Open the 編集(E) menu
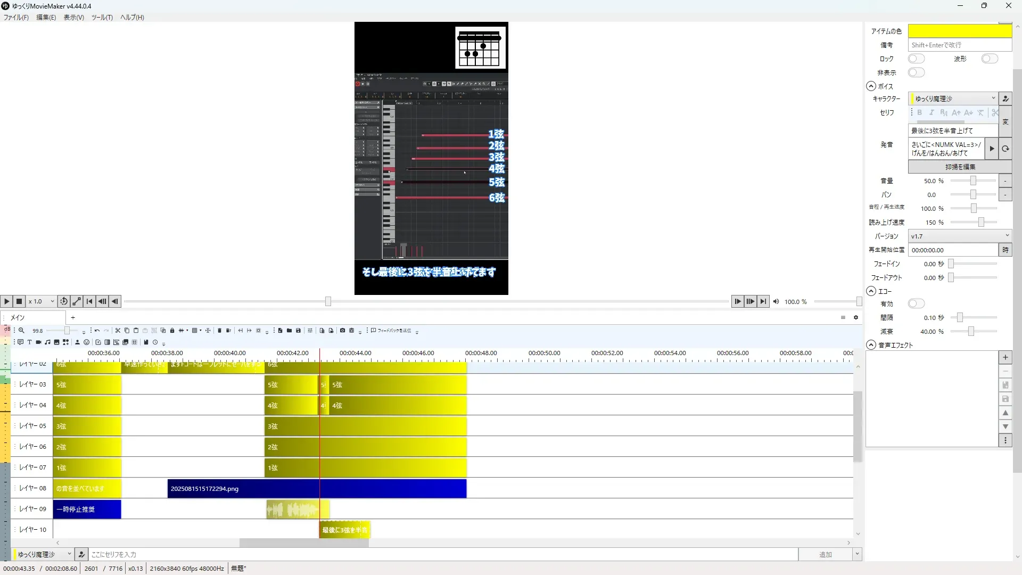Screen dimensions: 1022x575 pyautogui.click(x=46, y=17)
